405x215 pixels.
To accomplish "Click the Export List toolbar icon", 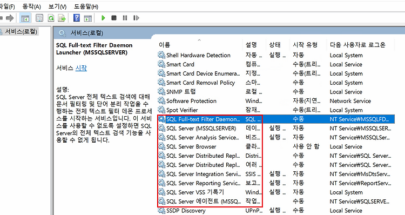I will (x=62, y=18).
